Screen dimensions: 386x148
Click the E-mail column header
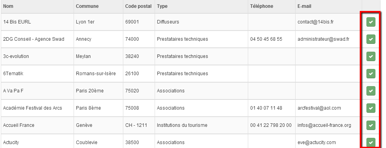pyautogui.click(x=304, y=6)
